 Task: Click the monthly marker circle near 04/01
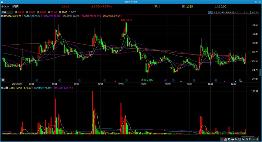[59, 80]
